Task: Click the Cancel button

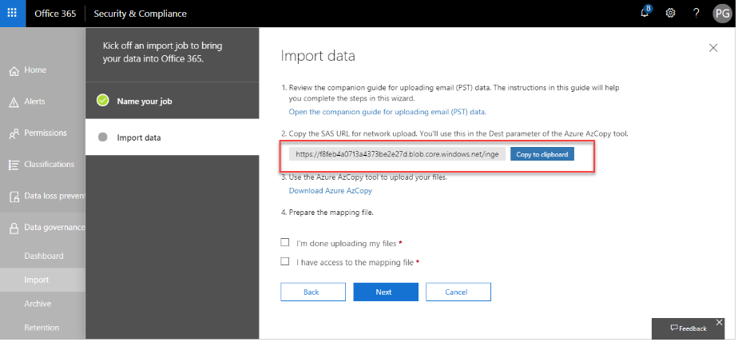Action: [458, 292]
